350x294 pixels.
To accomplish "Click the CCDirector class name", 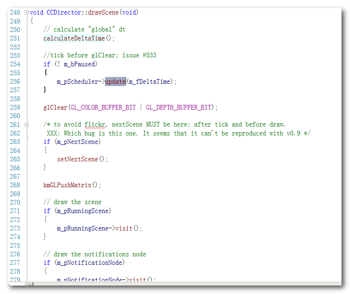I will pyautogui.click(x=64, y=13).
